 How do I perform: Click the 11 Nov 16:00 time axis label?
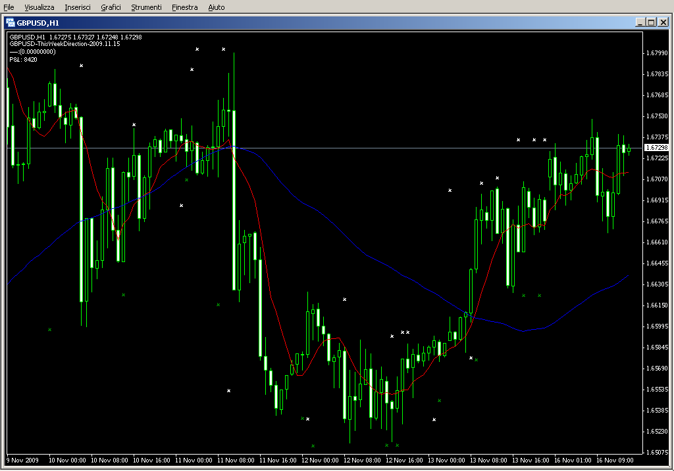(278, 460)
